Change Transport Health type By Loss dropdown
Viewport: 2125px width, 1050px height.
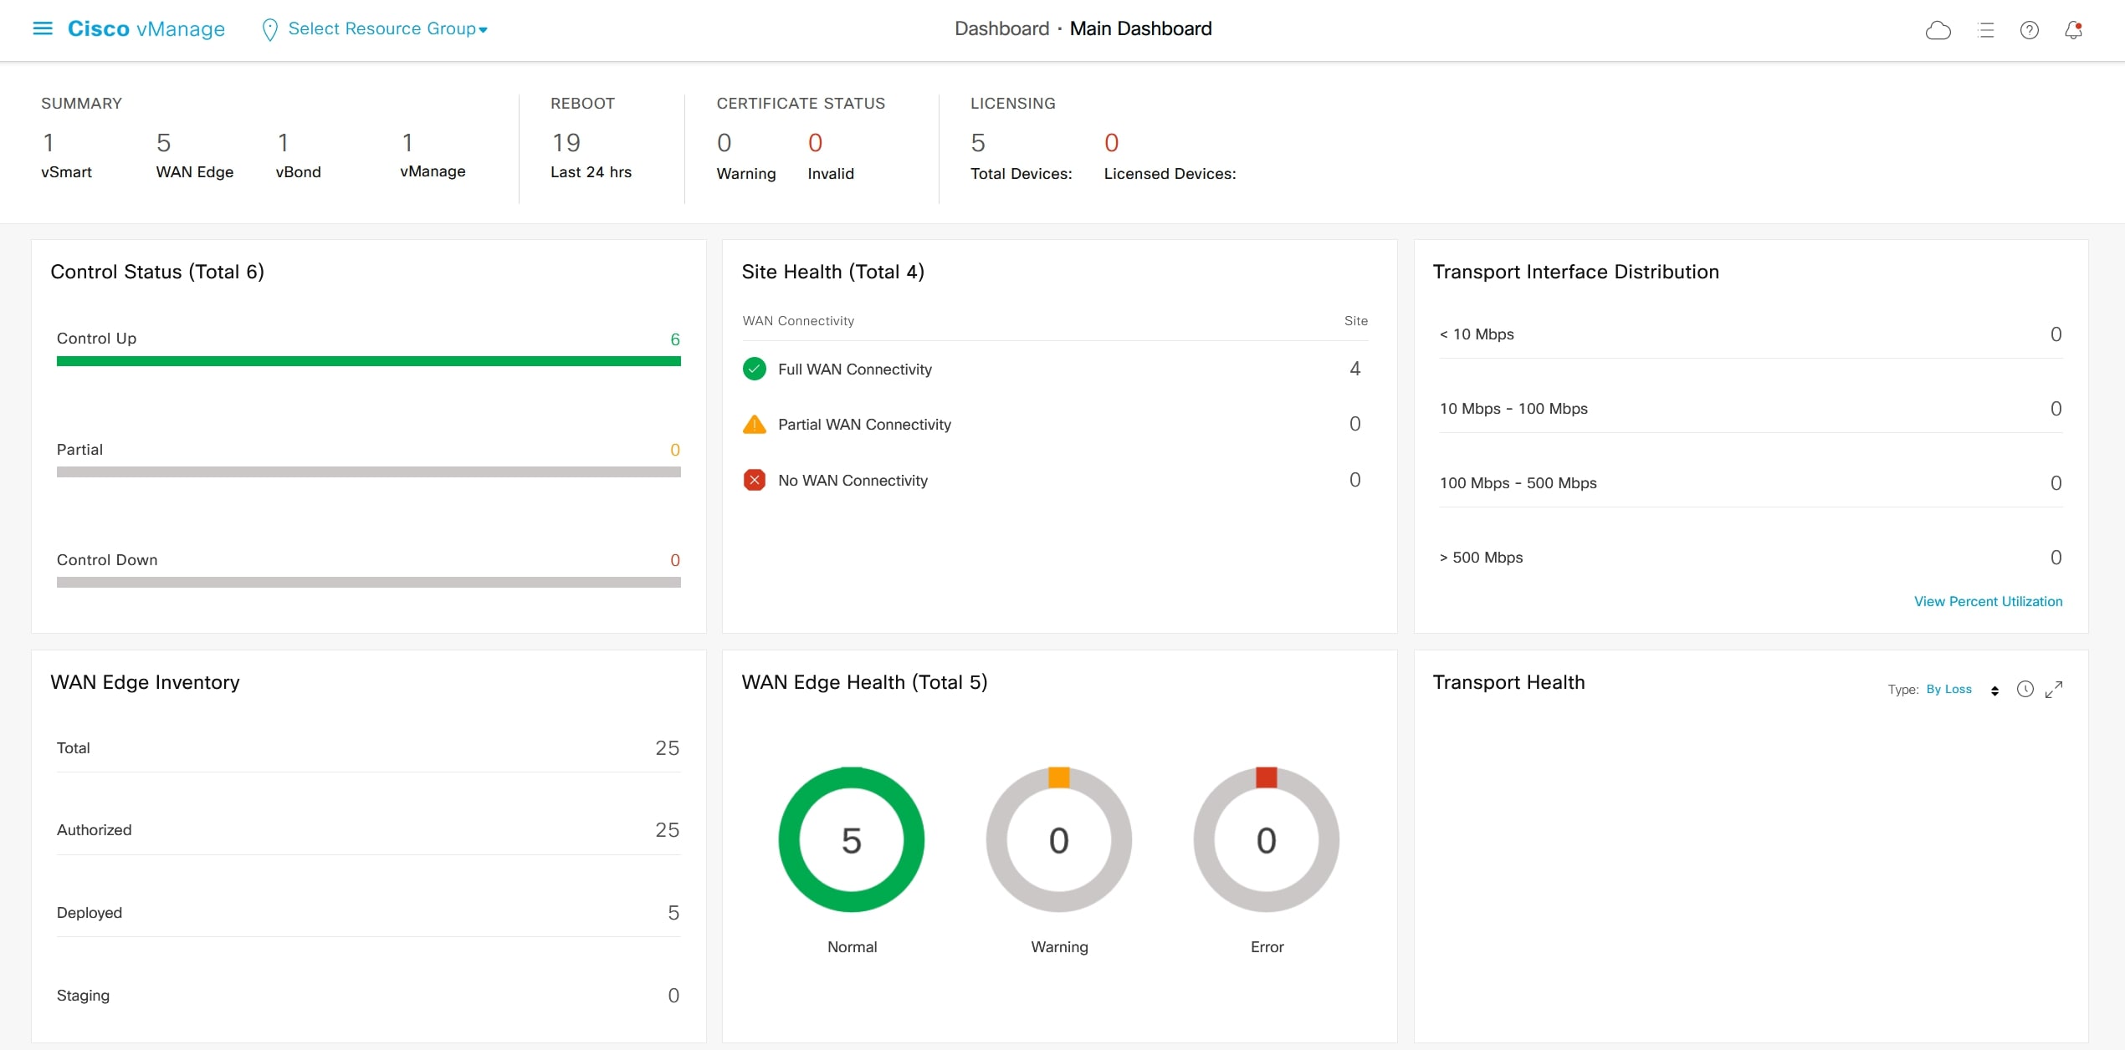point(1948,689)
